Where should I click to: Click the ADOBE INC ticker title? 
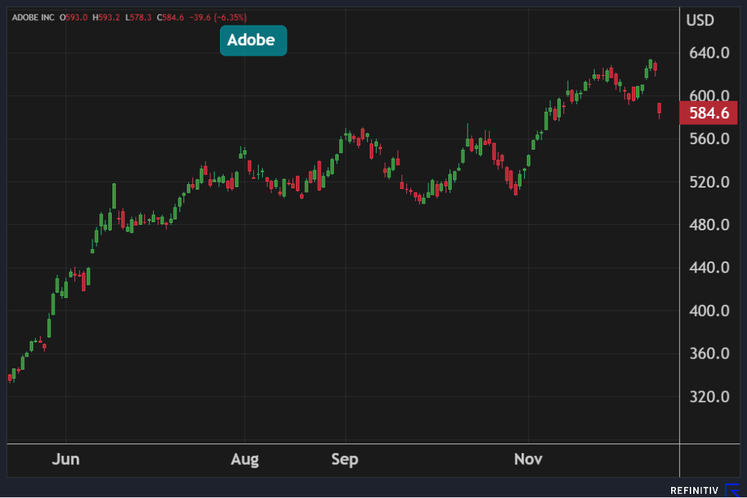[x=34, y=17]
